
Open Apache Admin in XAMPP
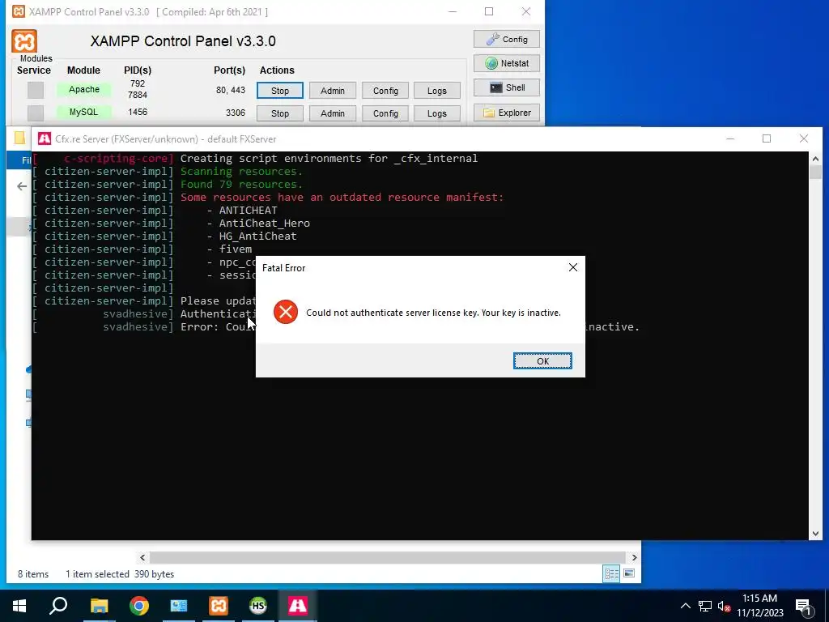coord(333,91)
